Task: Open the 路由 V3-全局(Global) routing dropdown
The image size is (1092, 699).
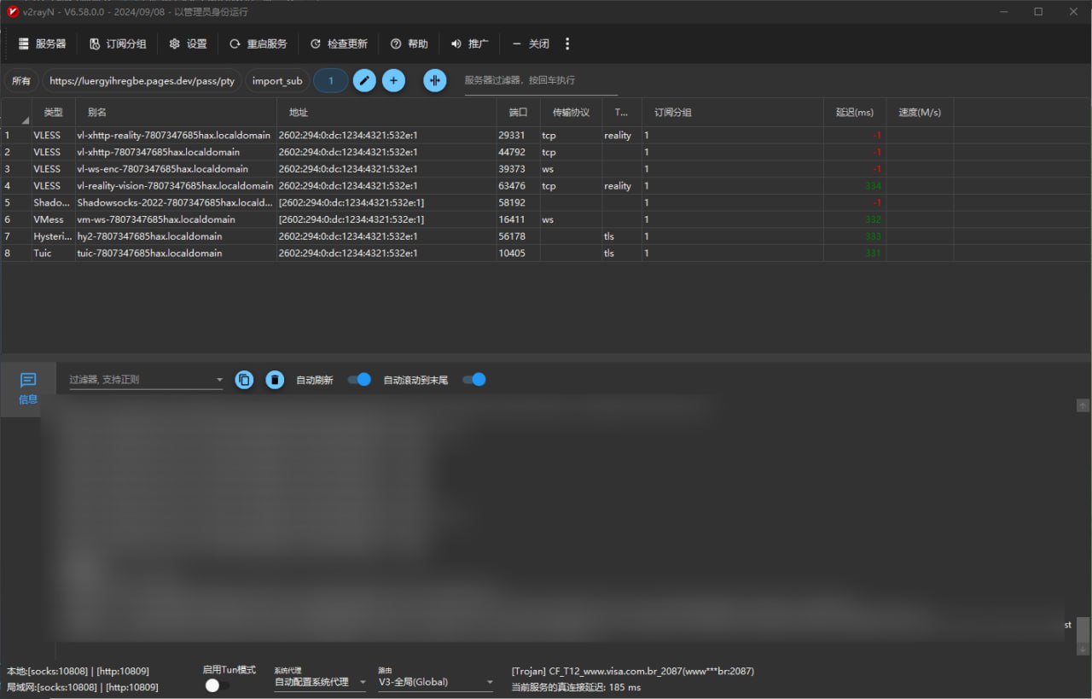Action: [x=436, y=682]
